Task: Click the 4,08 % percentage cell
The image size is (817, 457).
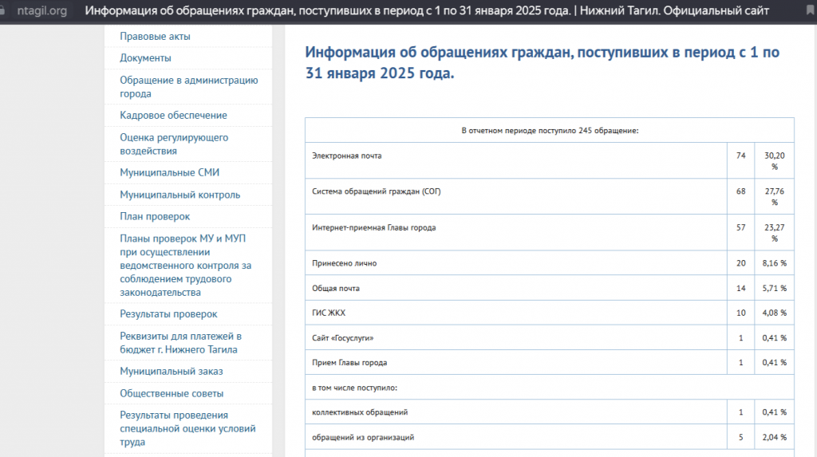Action: click(774, 313)
